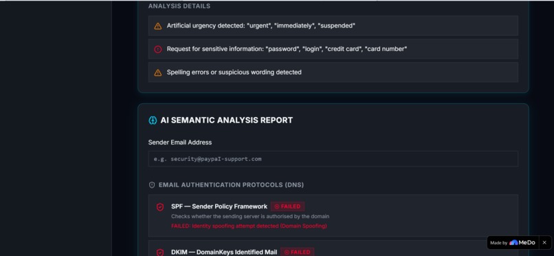This screenshot has height=256, width=554.
Task: Click the warning triangle beside Artificial urgency detected
Action: coord(158,26)
